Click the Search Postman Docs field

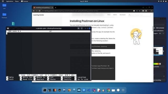pyautogui.click(x=139, y=15)
